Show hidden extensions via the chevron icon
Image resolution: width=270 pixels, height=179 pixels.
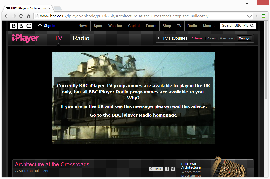[x=257, y=16]
